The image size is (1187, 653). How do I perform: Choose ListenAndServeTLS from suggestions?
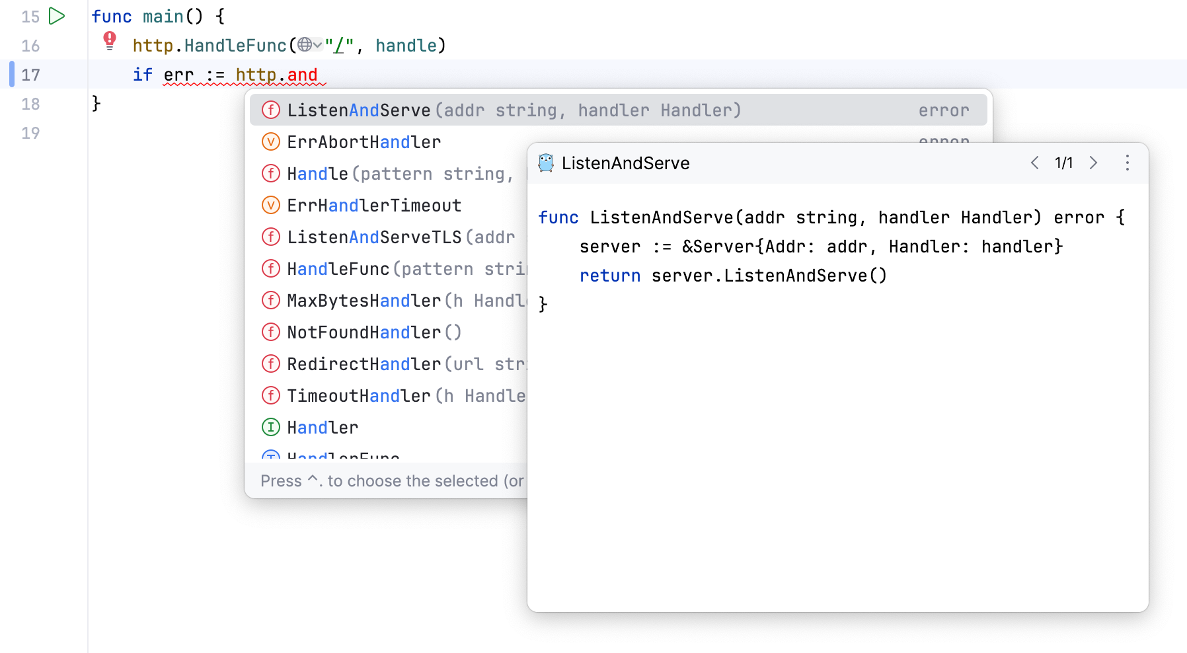click(x=374, y=237)
